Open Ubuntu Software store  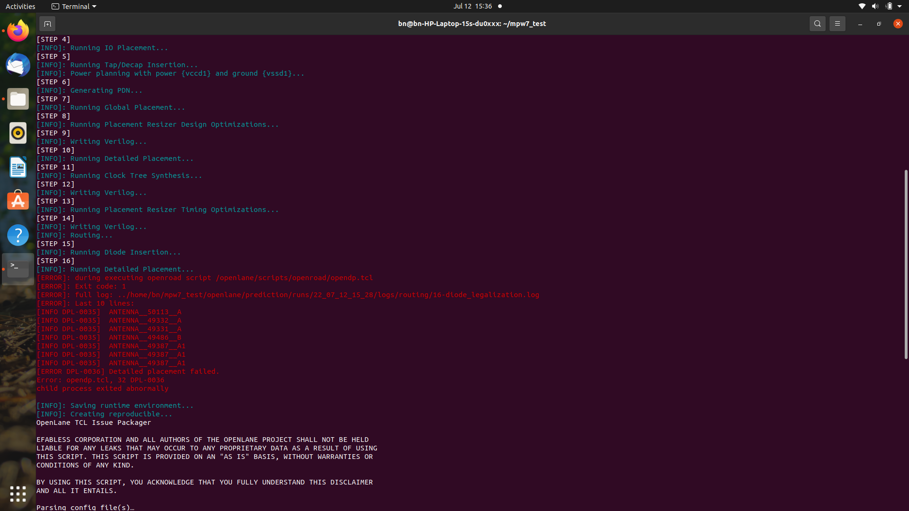click(18, 201)
